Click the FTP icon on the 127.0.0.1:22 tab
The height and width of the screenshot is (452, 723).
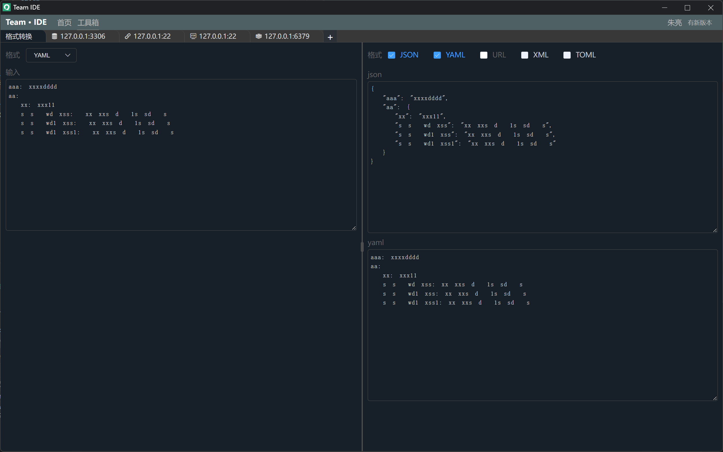[x=193, y=36]
